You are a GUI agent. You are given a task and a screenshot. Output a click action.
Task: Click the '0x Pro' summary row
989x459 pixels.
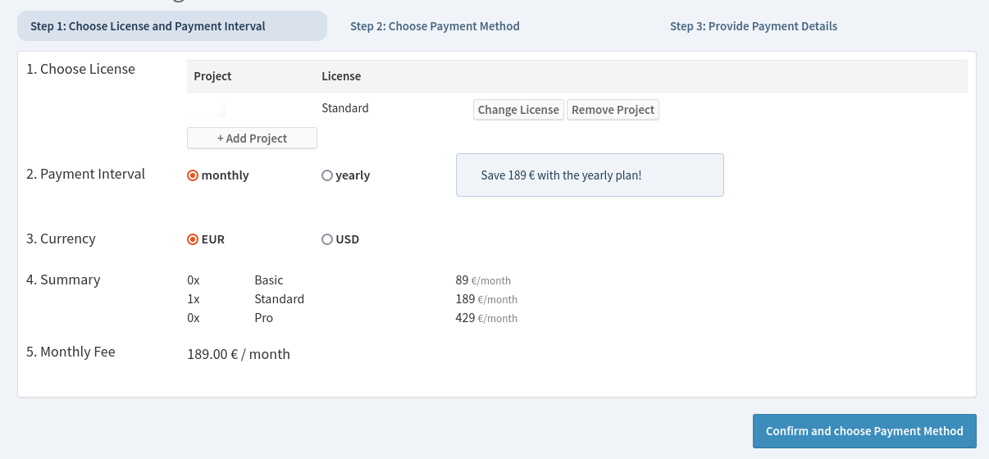[x=353, y=318]
